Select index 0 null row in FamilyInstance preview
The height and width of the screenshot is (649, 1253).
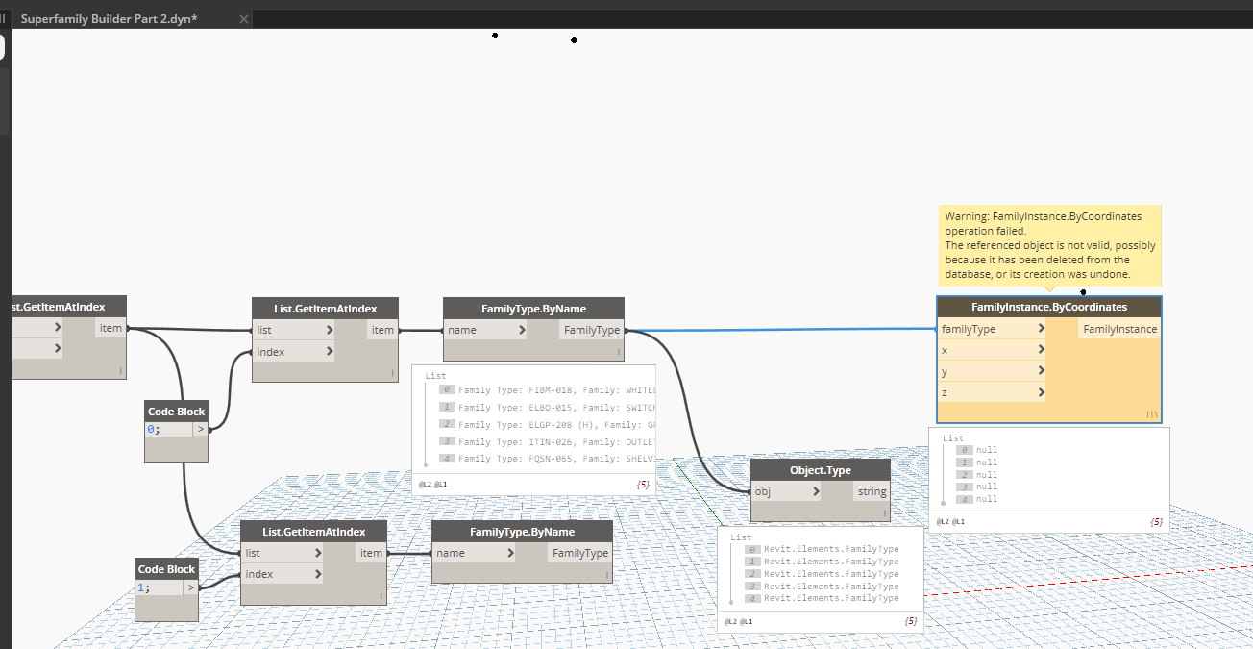[977, 450]
